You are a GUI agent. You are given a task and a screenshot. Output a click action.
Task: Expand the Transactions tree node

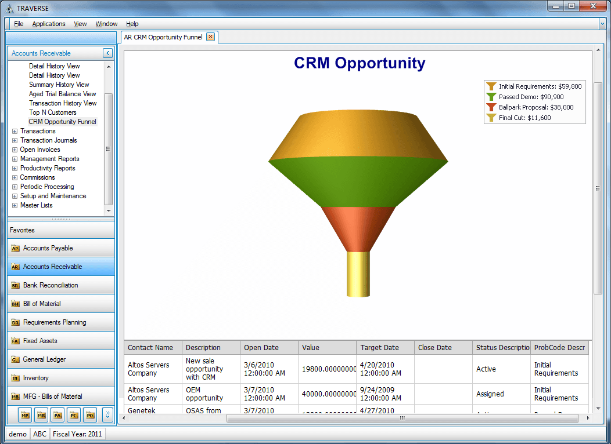[x=15, y=132]
